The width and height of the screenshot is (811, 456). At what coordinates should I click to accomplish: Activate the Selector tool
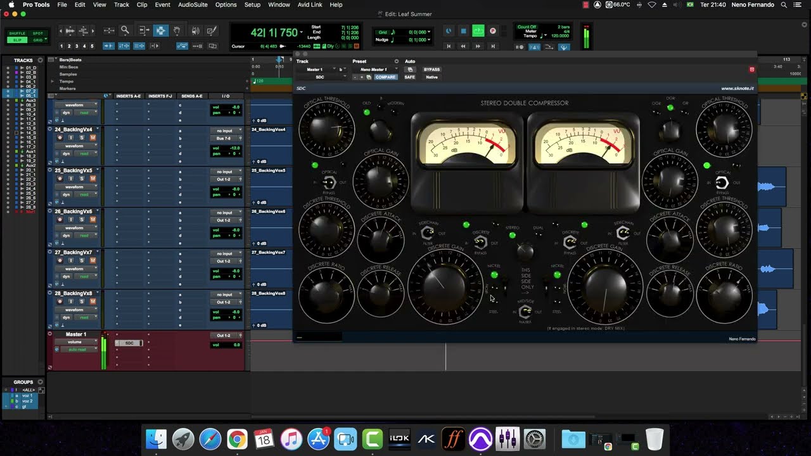point(160,30)
